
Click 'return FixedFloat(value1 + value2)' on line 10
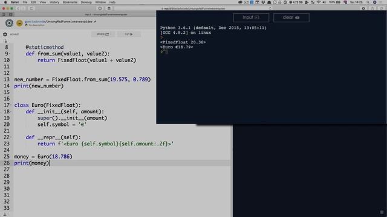coord(87,60)
